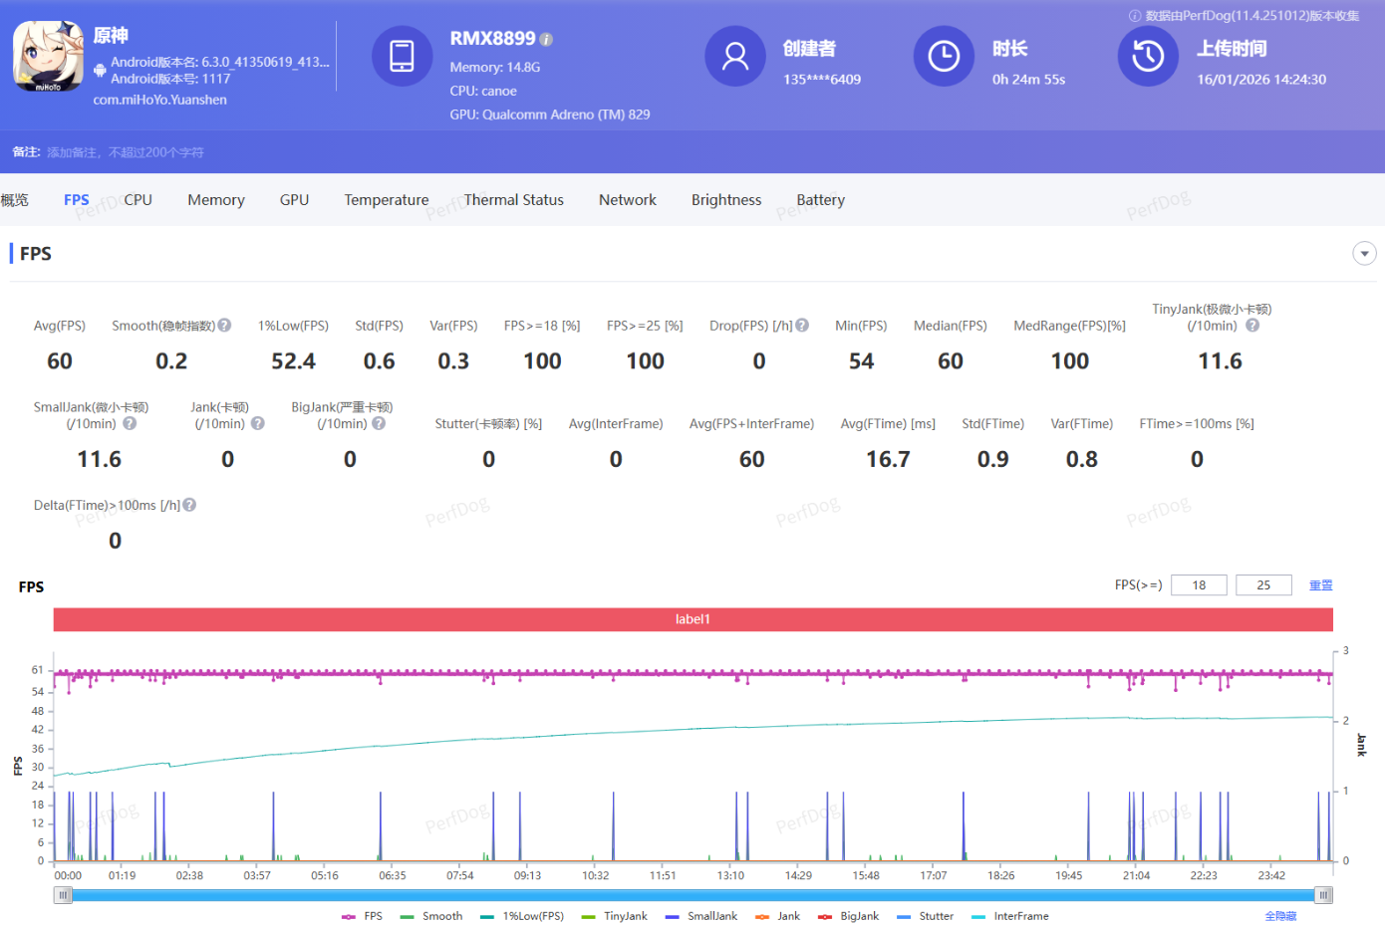Open the Battery tab

(820, 200)
